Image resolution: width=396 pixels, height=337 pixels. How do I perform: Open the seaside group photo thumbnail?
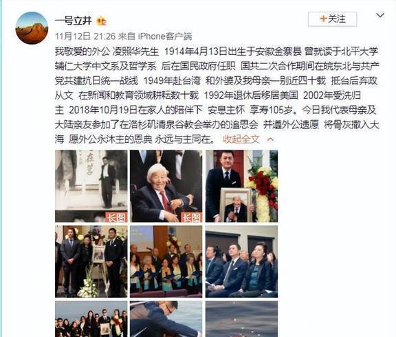[x=91, y=319]
